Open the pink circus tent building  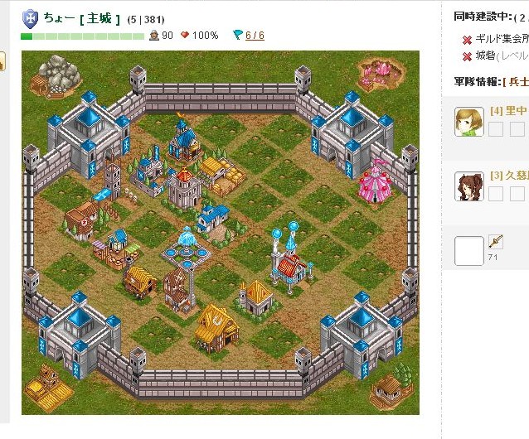pos(375,182)
